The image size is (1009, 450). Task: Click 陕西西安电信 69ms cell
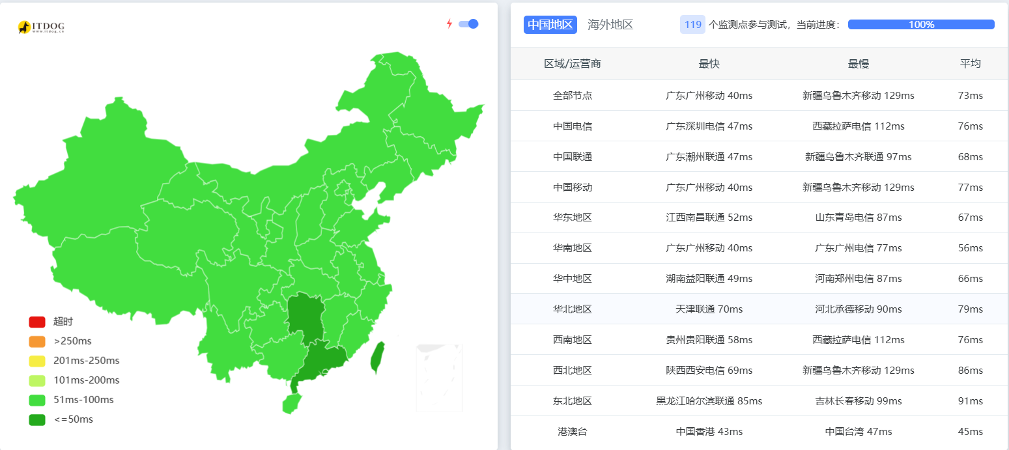(x=709, y=371)
